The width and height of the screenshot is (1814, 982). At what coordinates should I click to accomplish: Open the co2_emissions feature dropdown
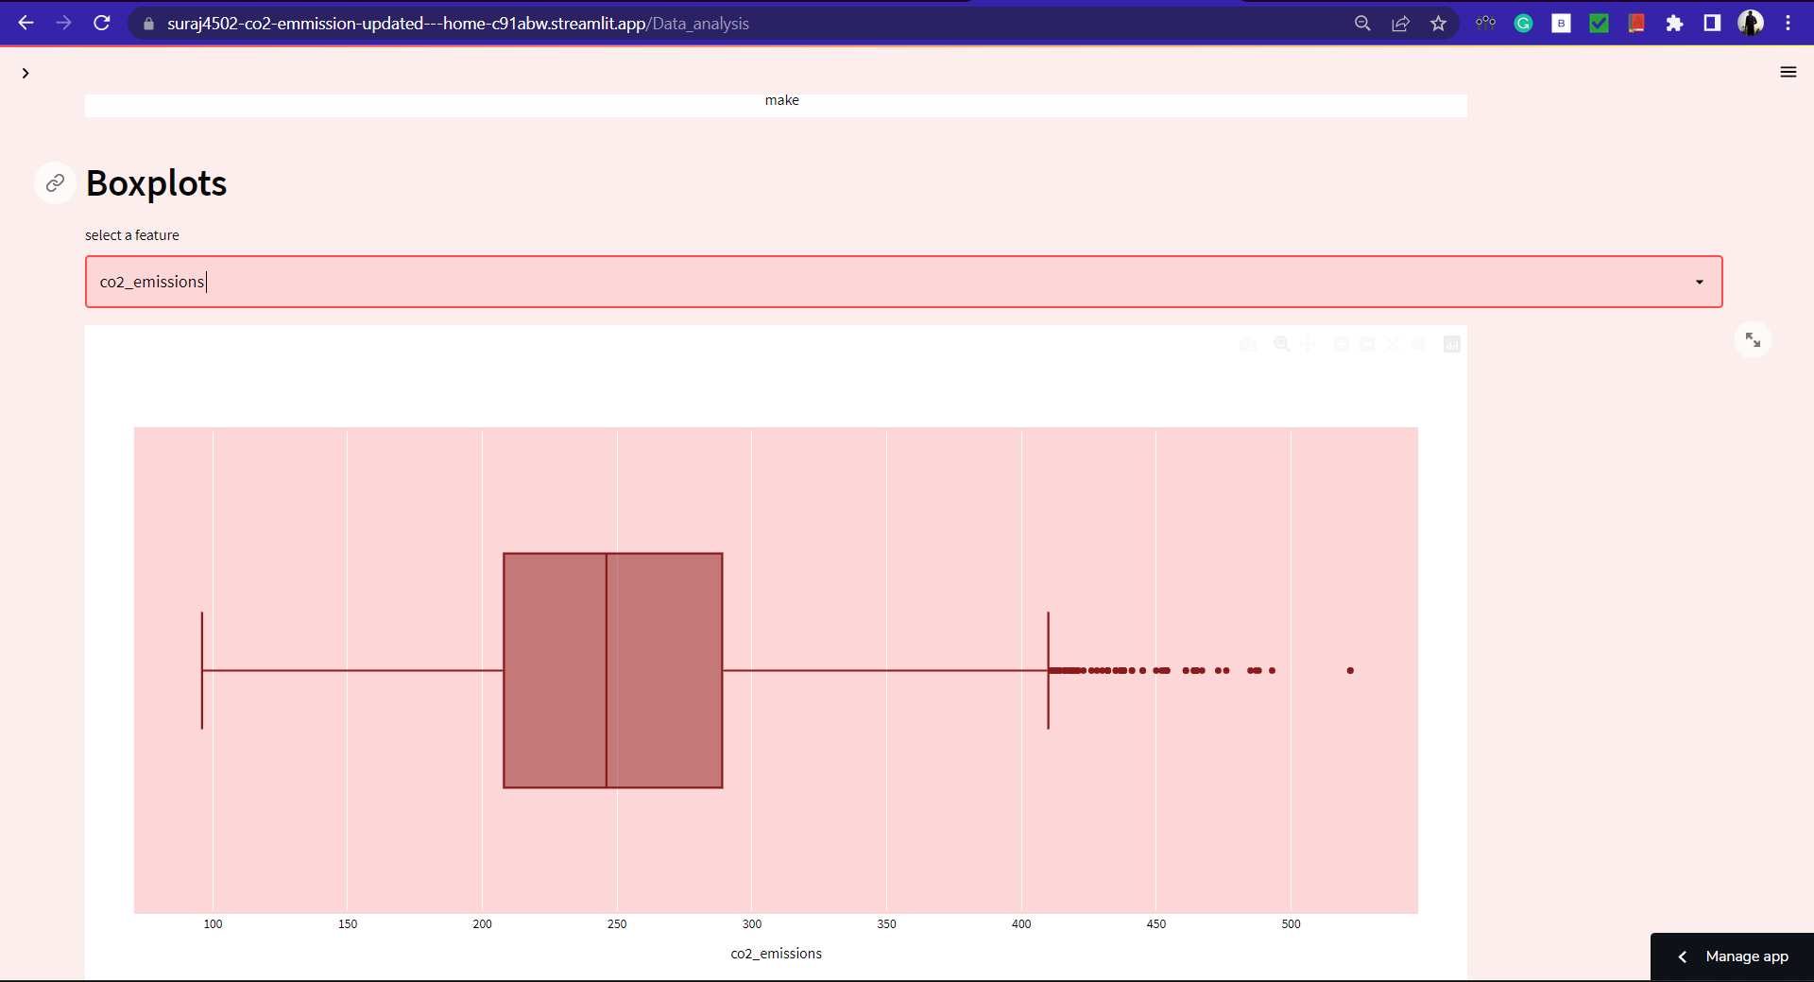(x=1698, y=282)
